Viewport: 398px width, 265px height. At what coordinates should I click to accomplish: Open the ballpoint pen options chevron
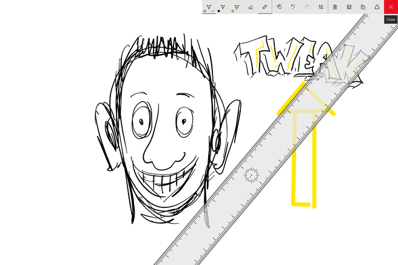[213, 11]
